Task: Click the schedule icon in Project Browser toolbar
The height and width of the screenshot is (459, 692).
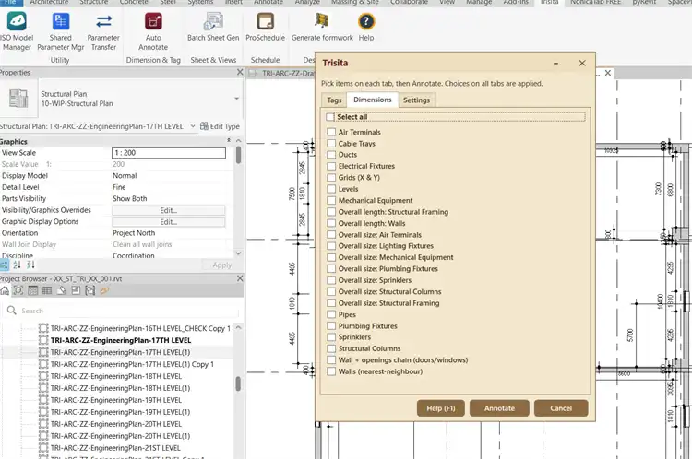Action: point(32,290)
